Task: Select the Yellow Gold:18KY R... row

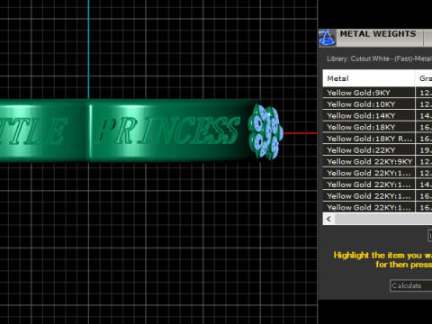Action: point(377,139)
